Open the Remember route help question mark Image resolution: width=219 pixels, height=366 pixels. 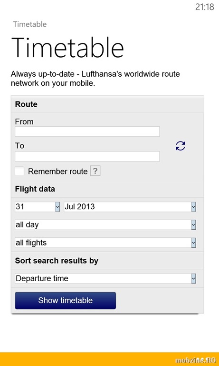(95, 171)
